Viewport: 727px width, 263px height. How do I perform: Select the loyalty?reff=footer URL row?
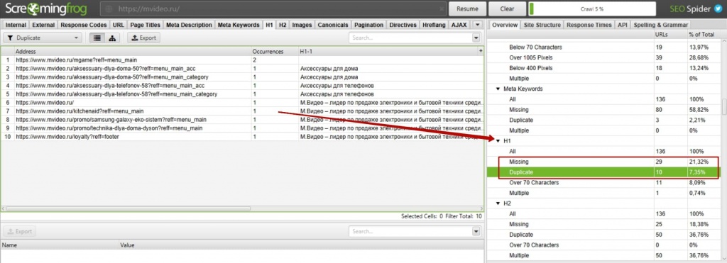(x=242, y=137)
